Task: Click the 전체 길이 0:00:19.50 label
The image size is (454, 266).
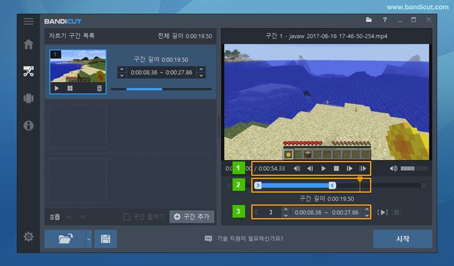Action: [185, 36]
